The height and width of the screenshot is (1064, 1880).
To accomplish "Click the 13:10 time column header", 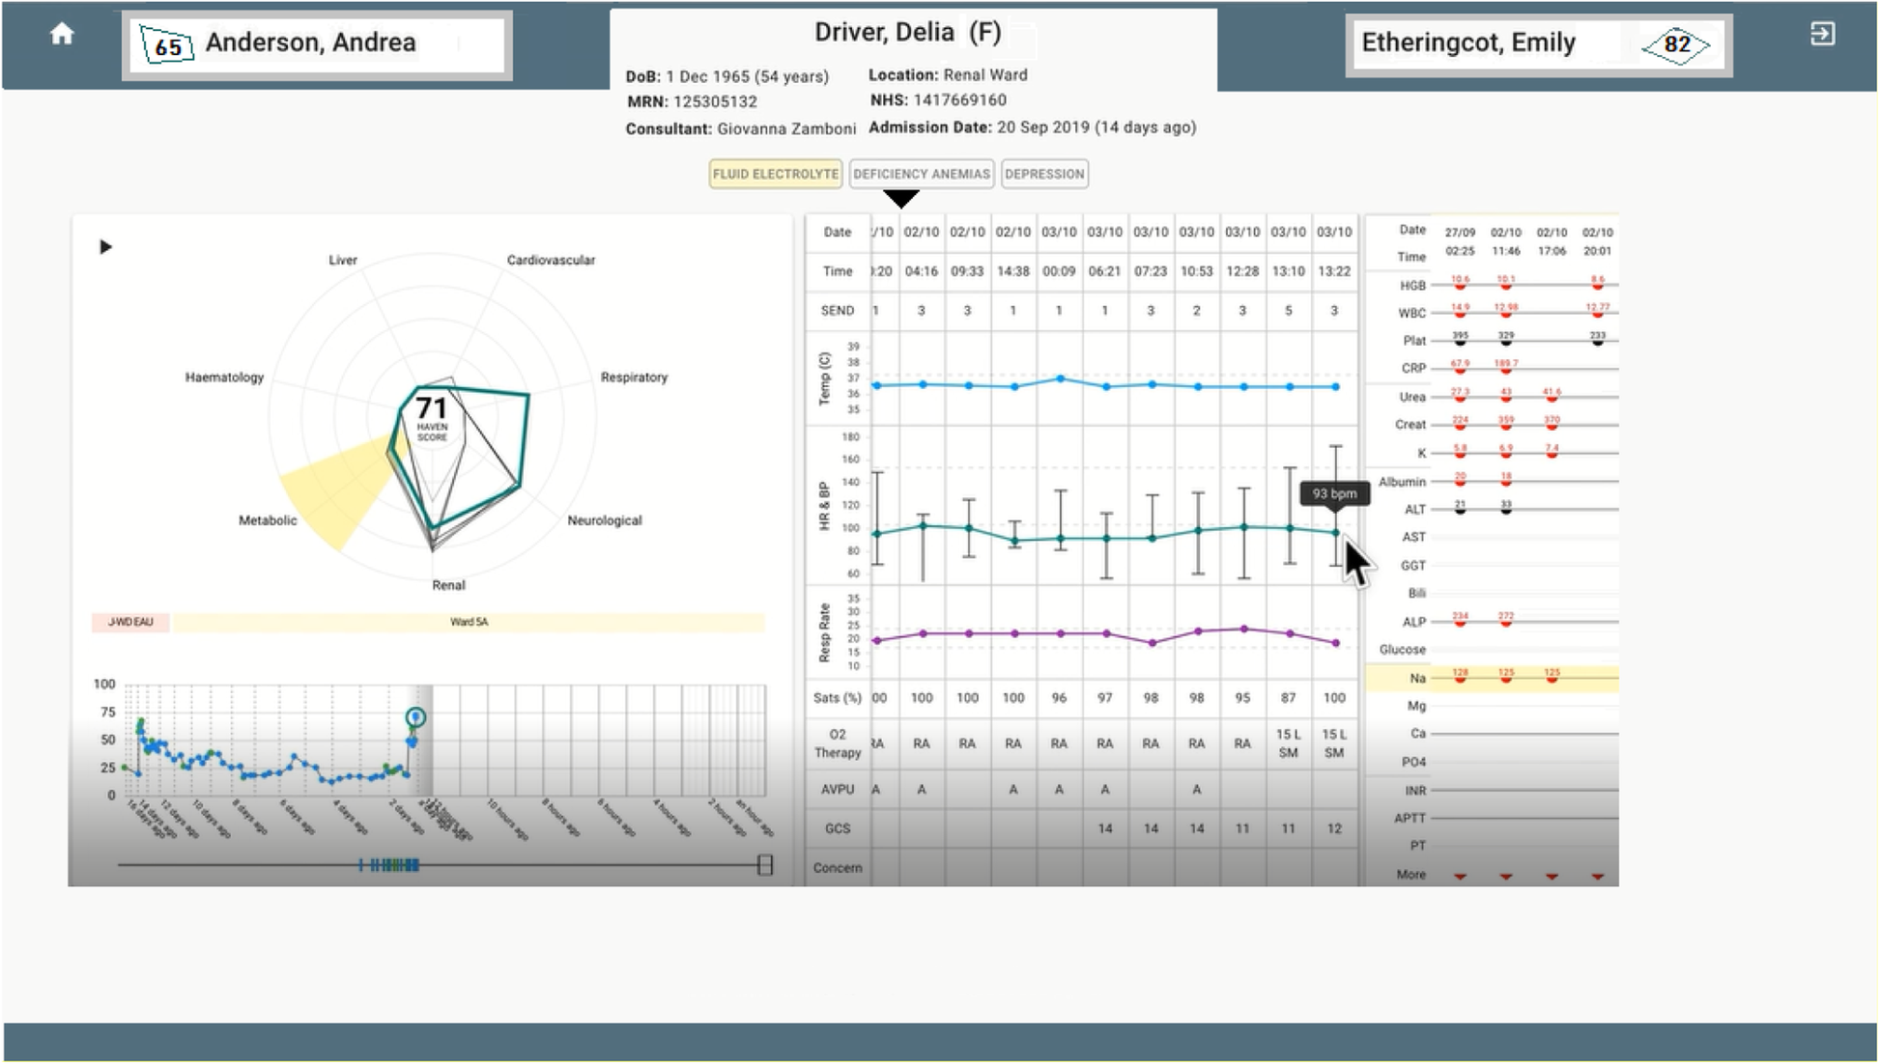I will 1288,271.
